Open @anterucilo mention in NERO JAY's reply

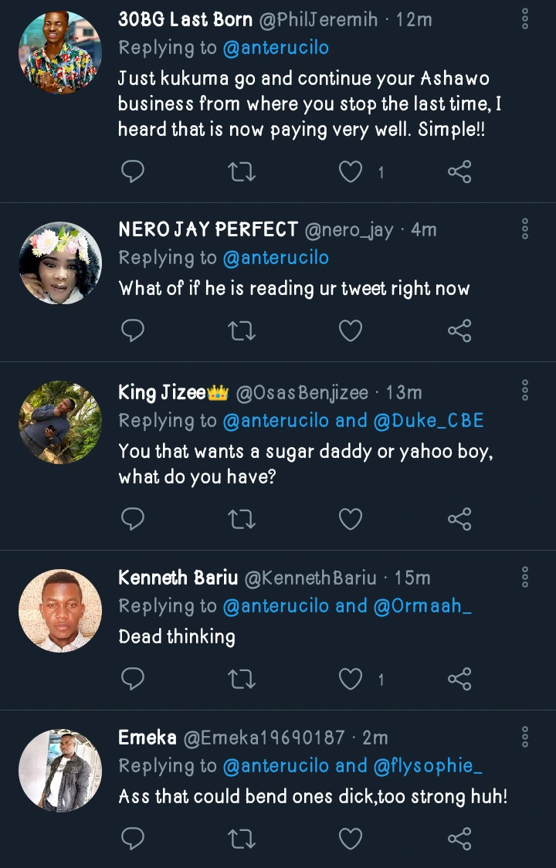[x=276, y=258]
